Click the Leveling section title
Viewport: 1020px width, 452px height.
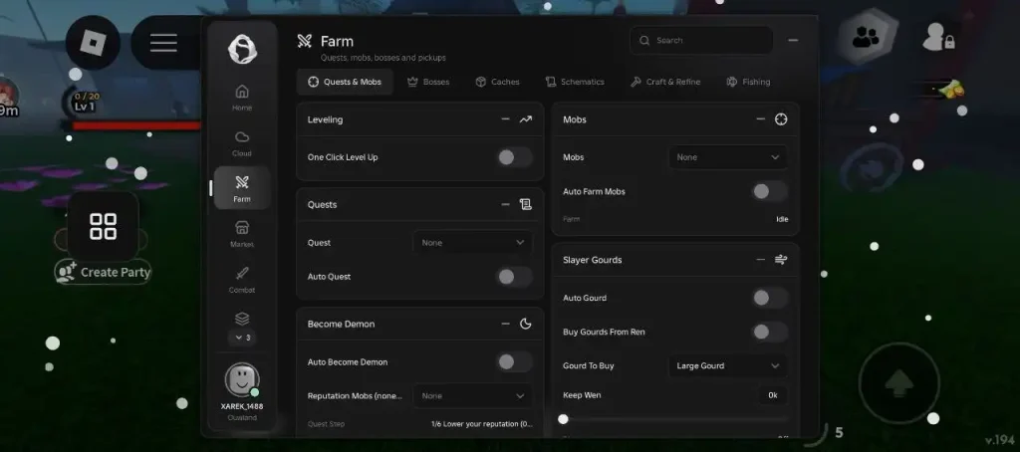[326, 119]
